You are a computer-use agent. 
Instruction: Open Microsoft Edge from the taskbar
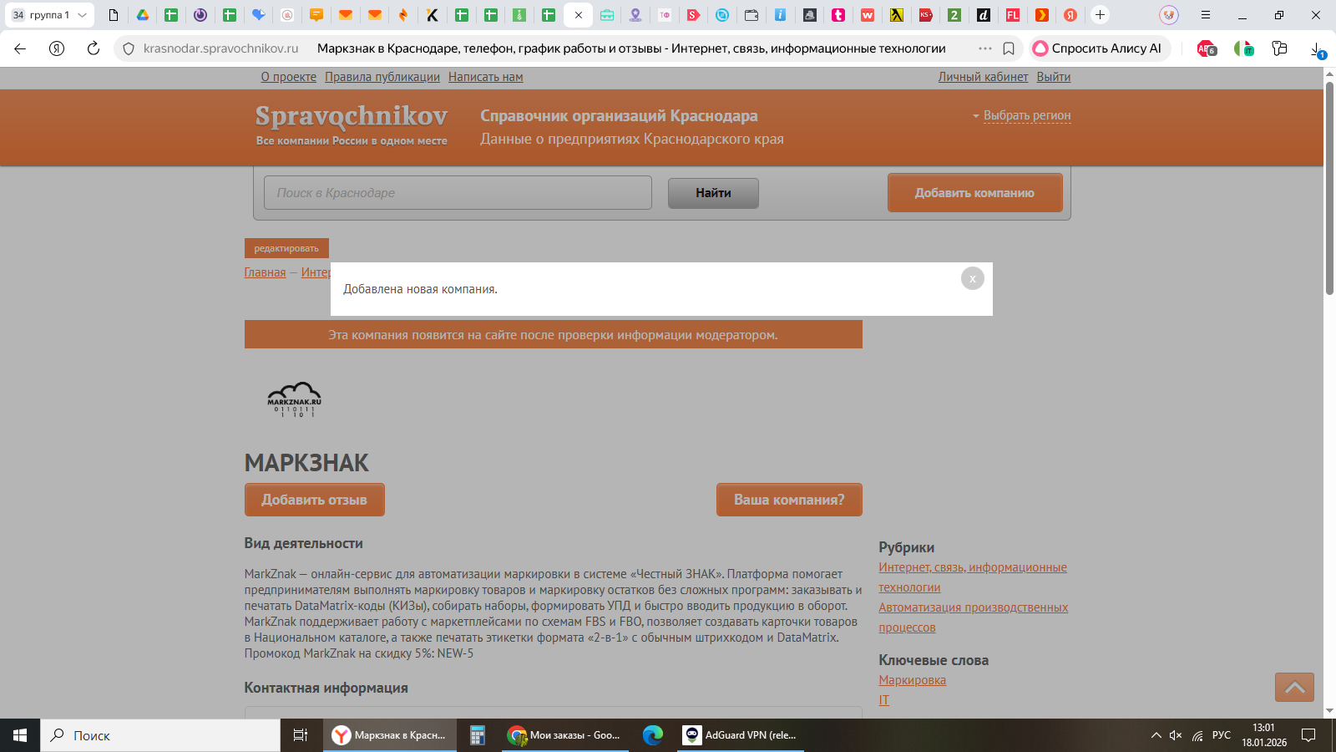[x=653, y=735]
